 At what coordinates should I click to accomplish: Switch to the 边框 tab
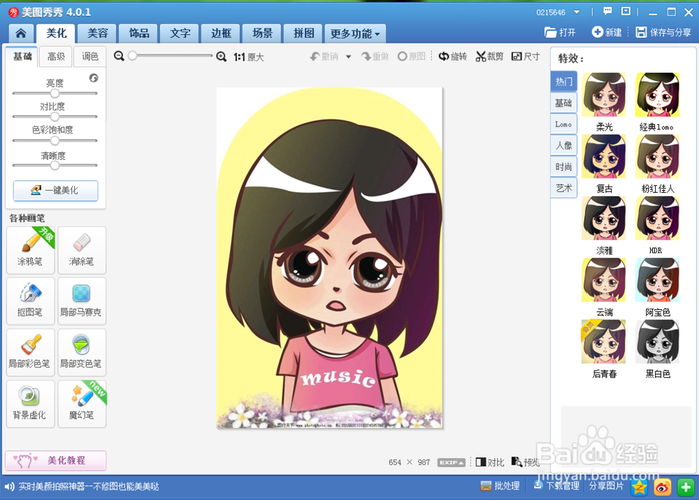click(x=221, y=34)
